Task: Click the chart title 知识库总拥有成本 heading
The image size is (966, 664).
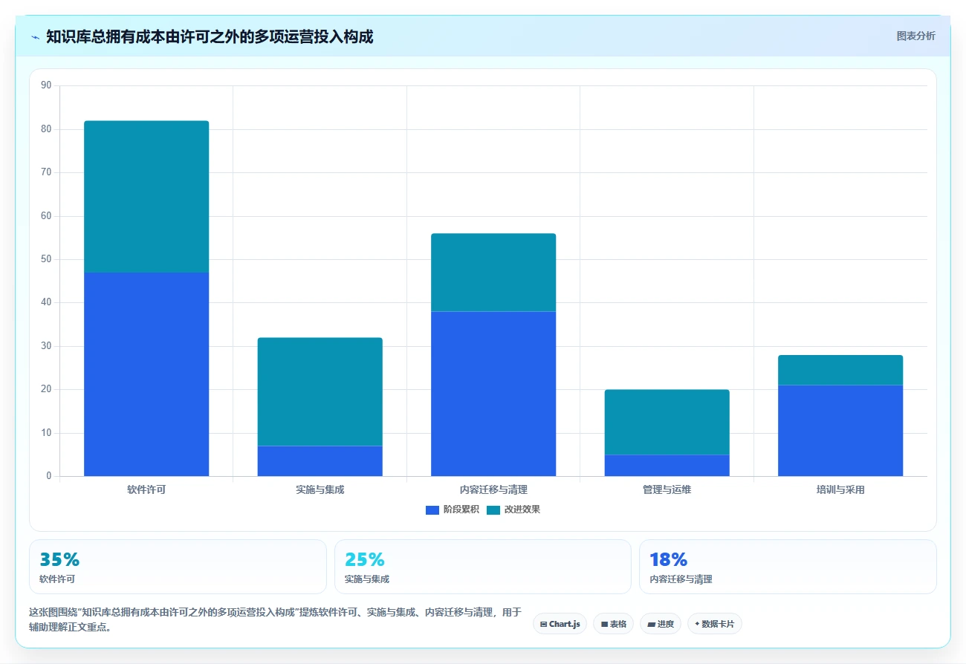Action: click(x=210, y=36)
